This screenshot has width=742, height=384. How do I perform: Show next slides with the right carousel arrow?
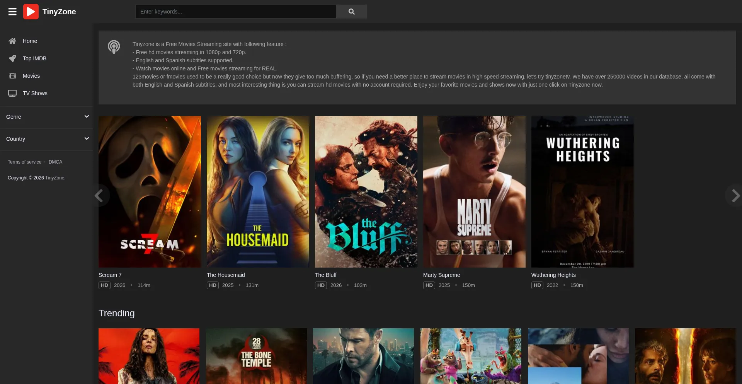[x=735, y=196]
